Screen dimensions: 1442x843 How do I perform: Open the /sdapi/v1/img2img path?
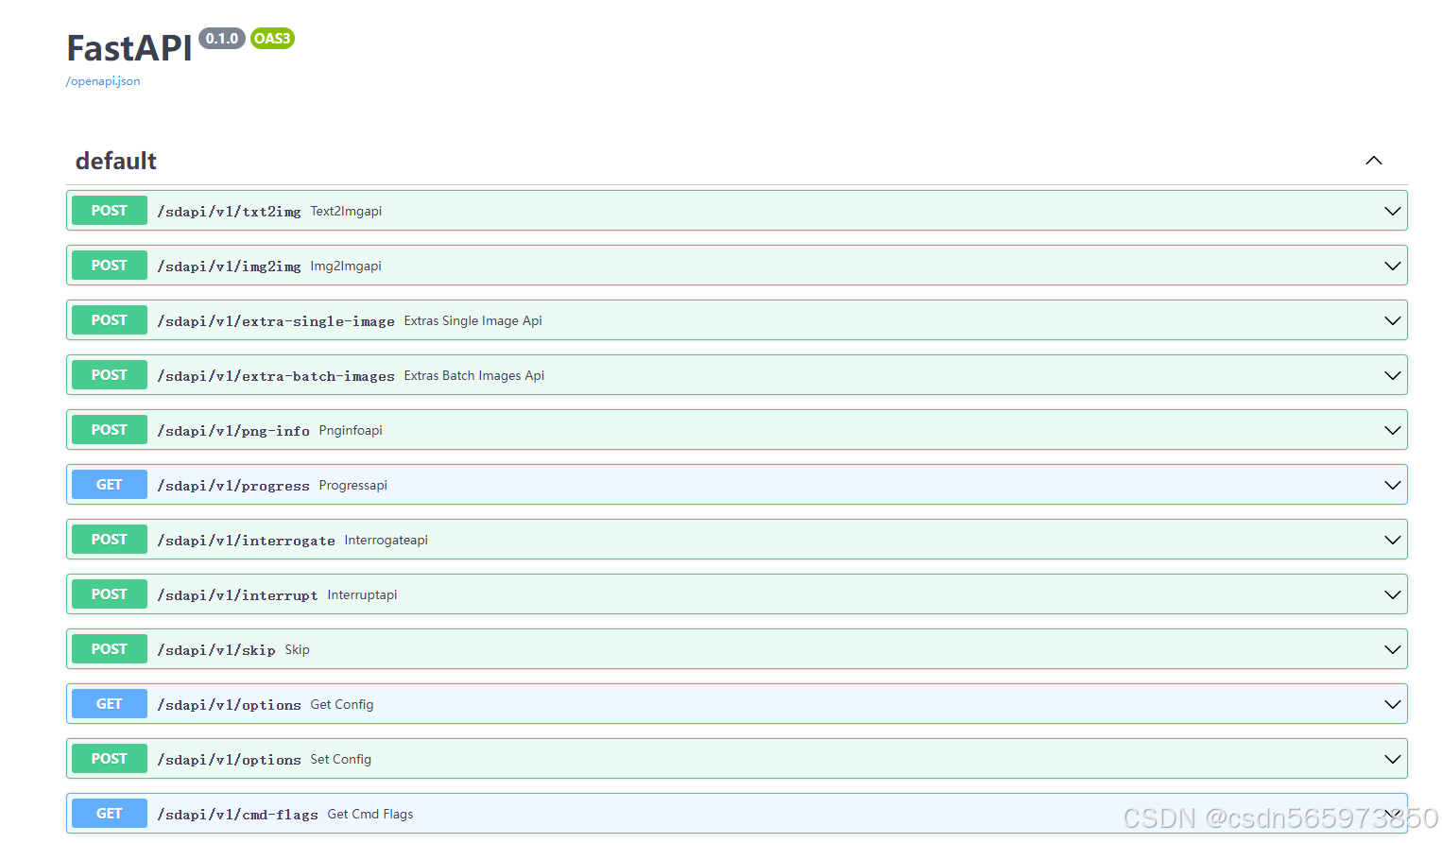click(229, 267)
